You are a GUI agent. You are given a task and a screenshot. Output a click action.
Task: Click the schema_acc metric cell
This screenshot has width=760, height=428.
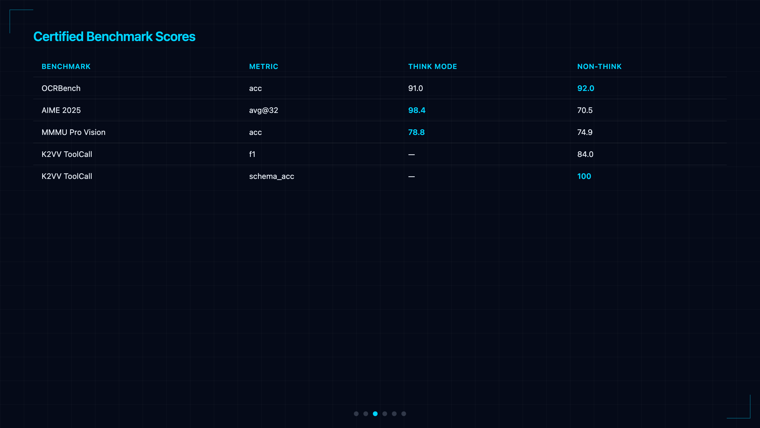[x=272, y=176]
